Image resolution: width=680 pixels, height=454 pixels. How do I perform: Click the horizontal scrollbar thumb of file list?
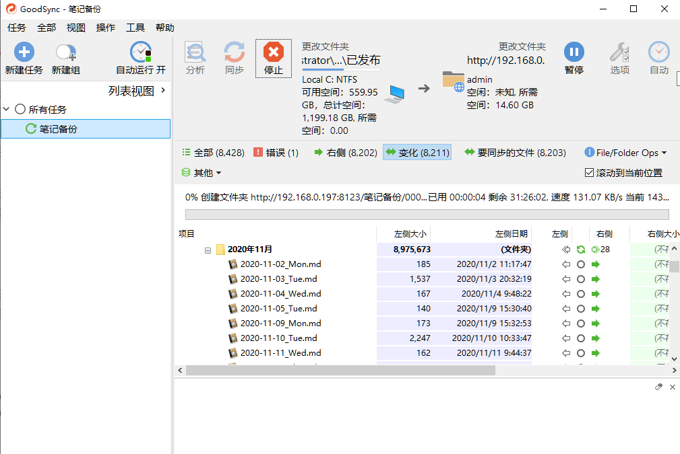coord(340,371)
